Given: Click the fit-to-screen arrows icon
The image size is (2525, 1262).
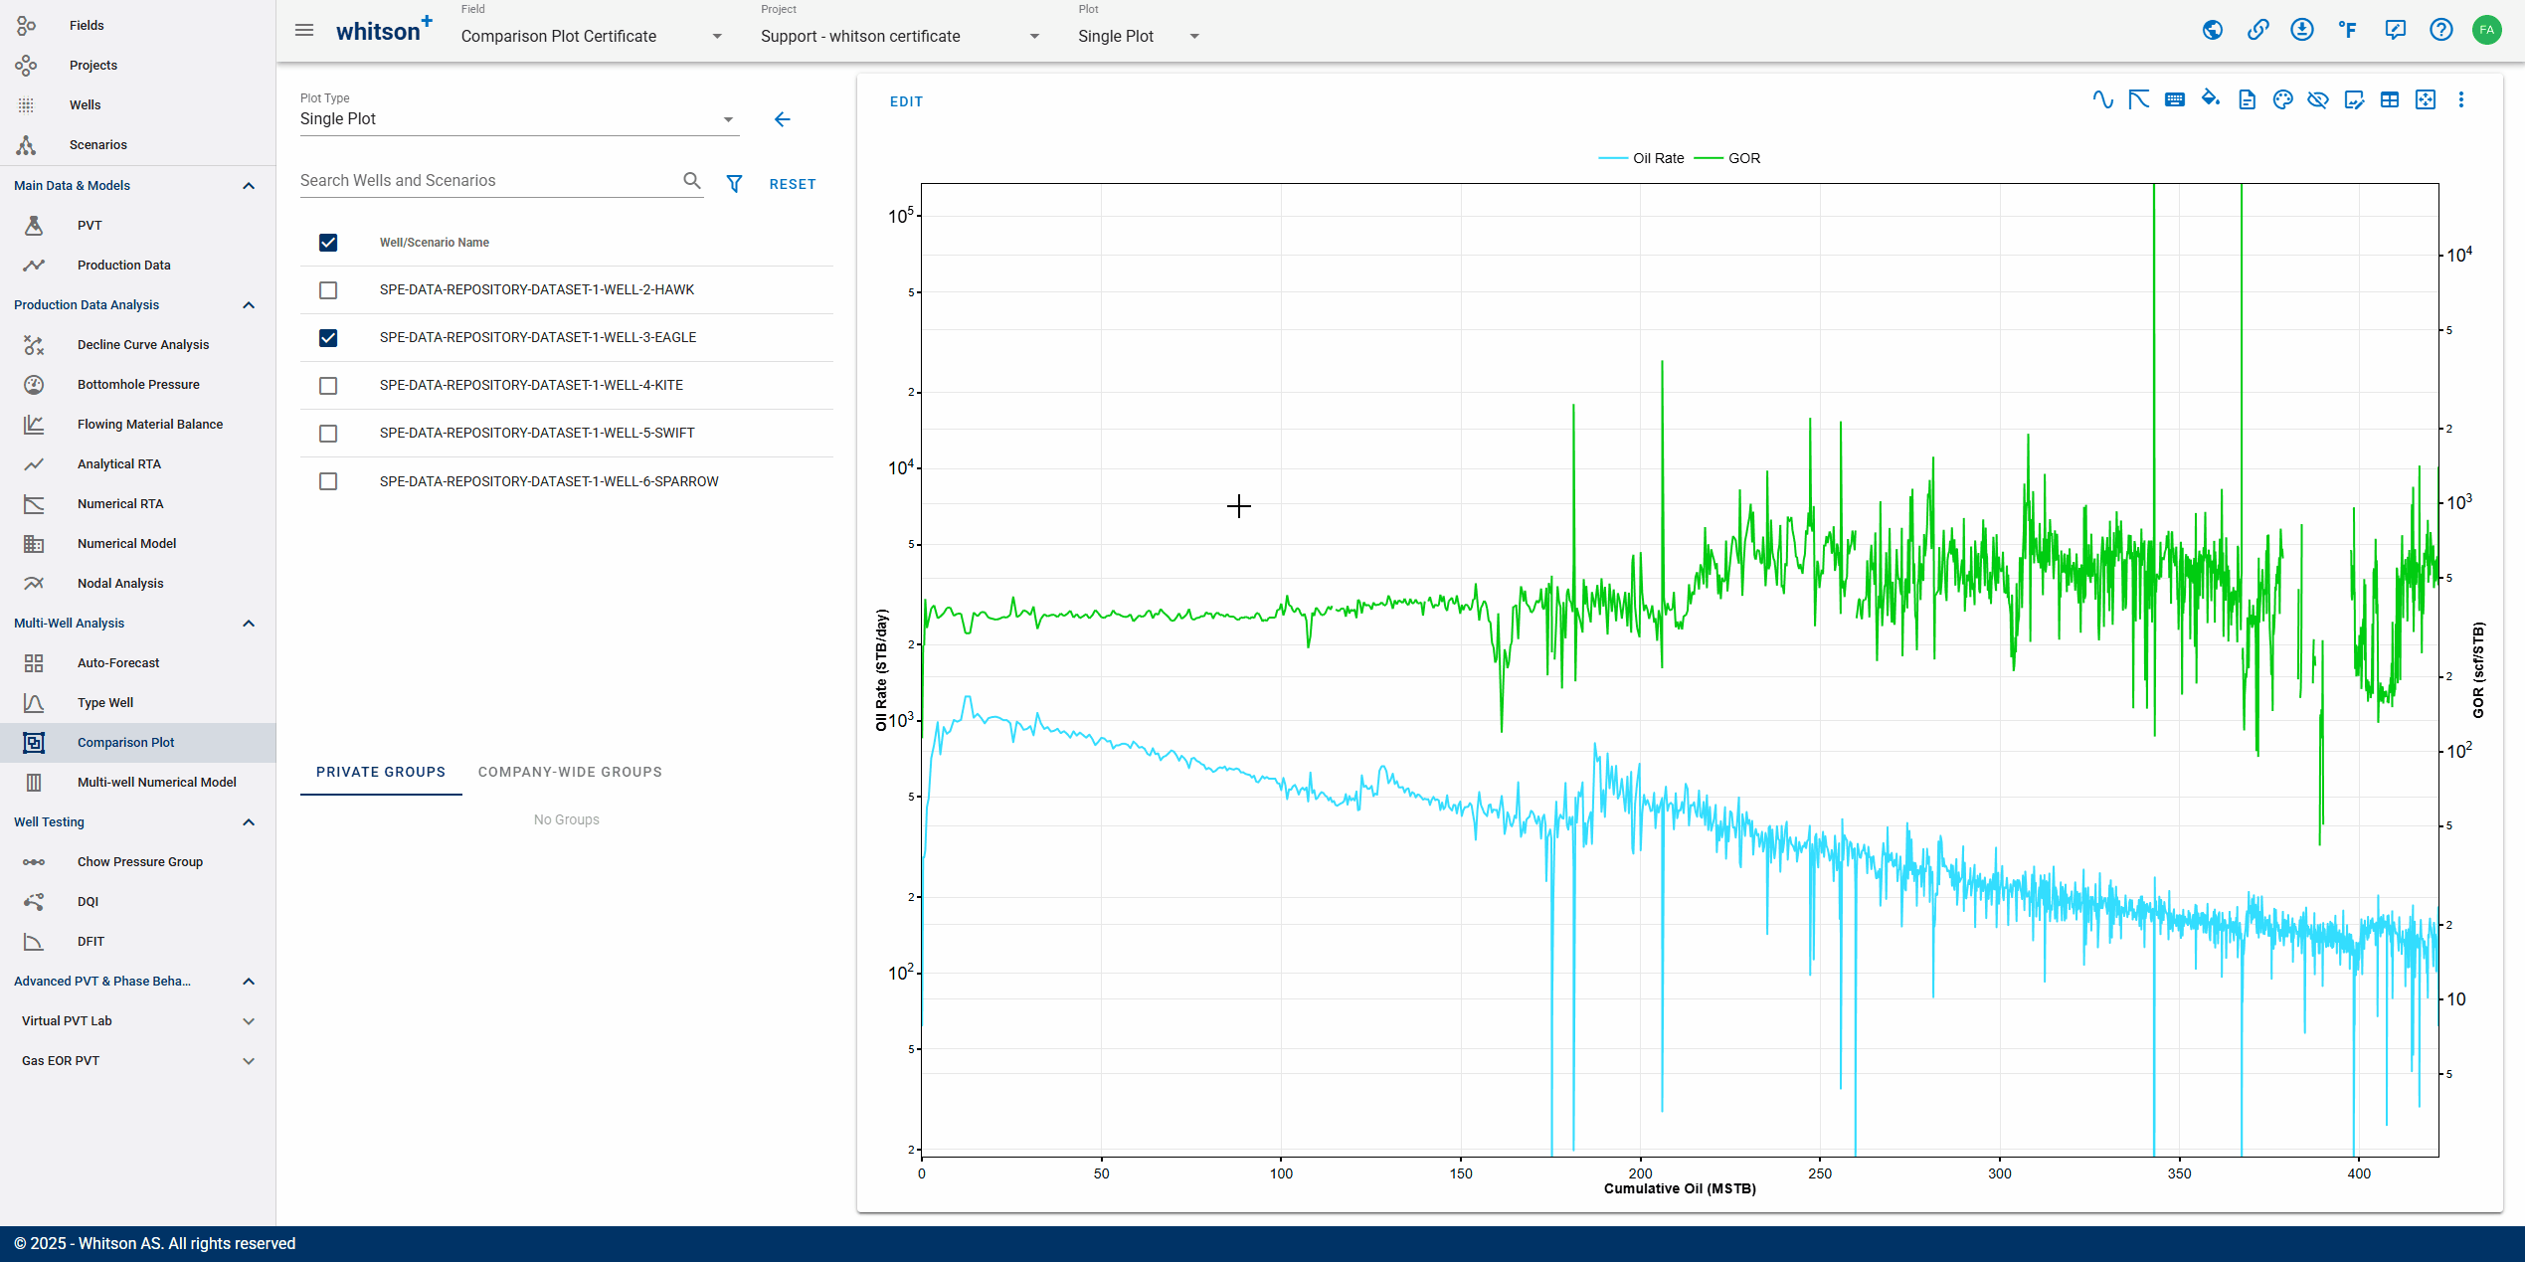Looking at the screenshot, I should (2426, 99).
